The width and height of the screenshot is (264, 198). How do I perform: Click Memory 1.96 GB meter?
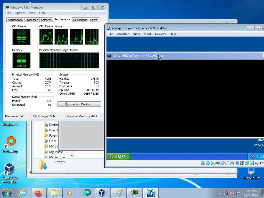(21, 60)
